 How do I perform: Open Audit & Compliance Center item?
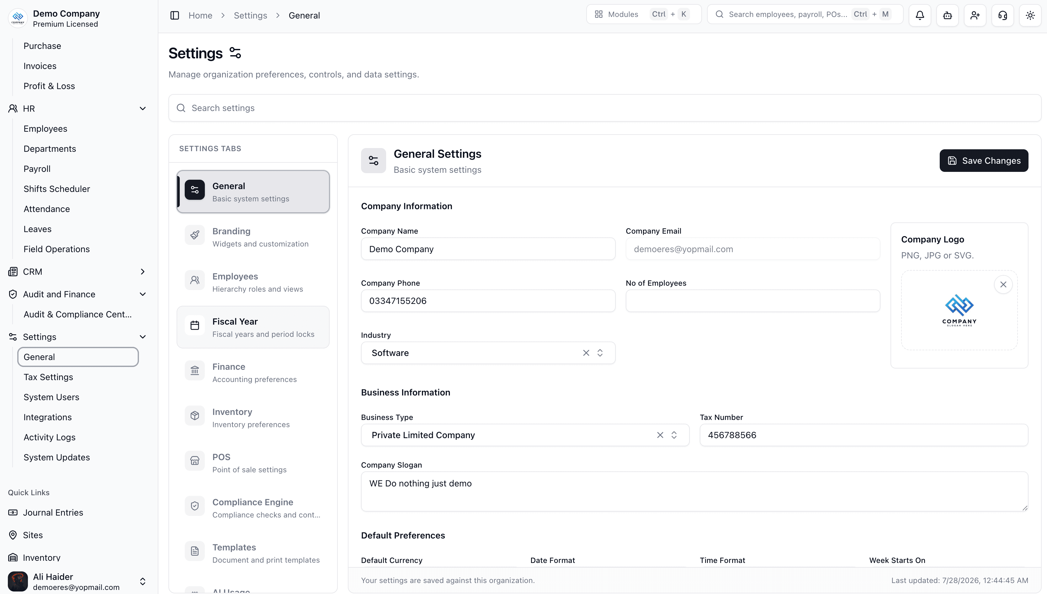(x=77, y=315)
